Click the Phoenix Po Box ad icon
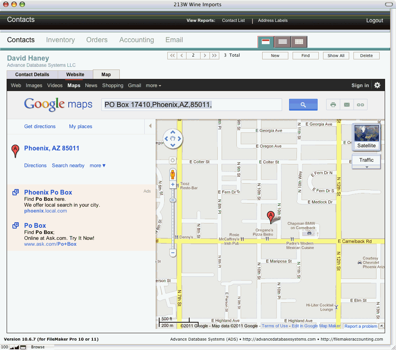Screen dimensions: 396x350 pyautogui.click(x=16, y=192)
